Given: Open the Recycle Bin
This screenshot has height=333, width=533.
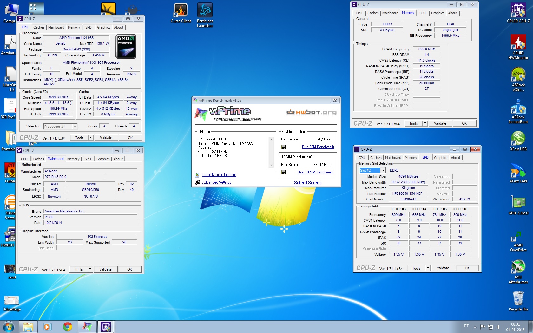Looking at the screenshot, I should click(518, 301).
